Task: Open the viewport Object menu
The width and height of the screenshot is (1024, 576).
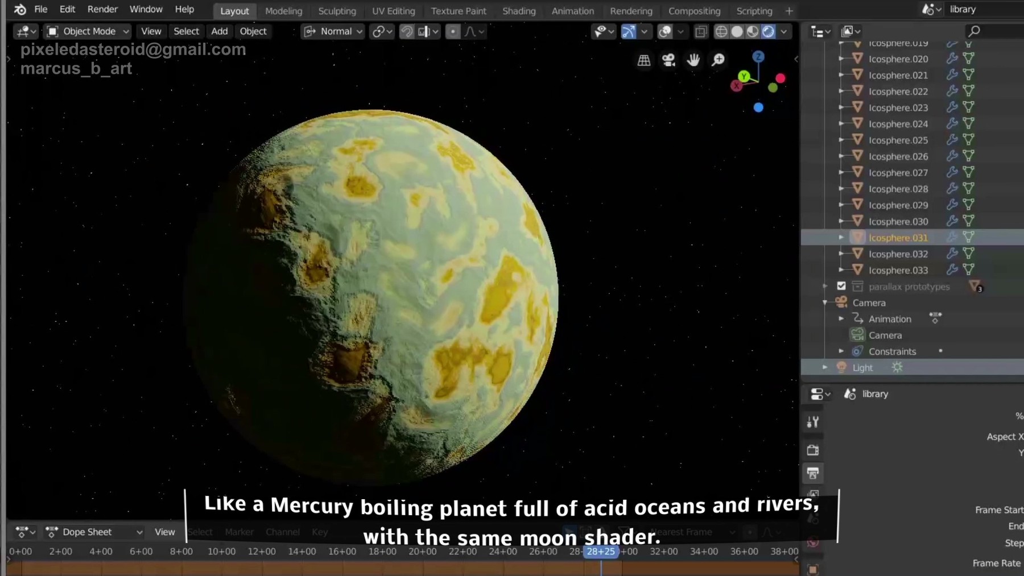Action: pyautogui.click(x=253, y=31)
